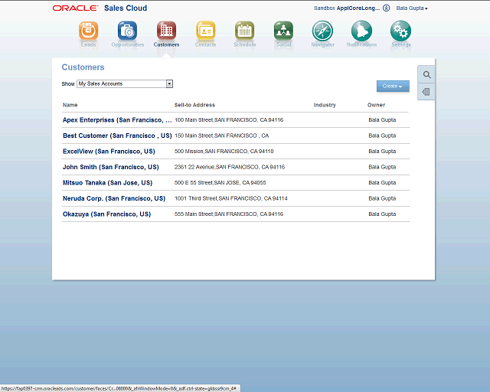Launch the Navigator compass icon
Screen dimensions: 490x392
pos(322,31)
